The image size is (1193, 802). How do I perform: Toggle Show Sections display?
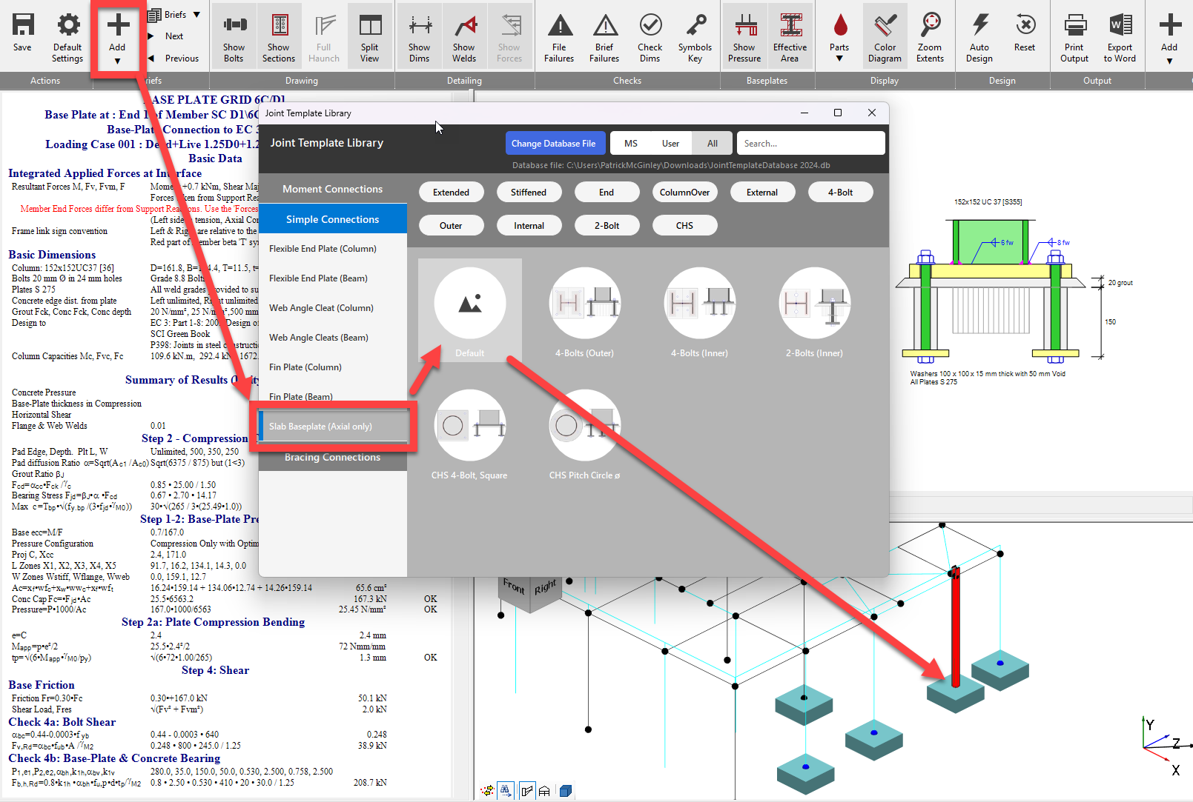click(279, 37)
